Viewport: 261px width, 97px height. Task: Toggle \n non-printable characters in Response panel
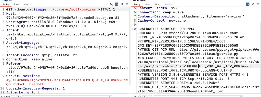(253, 4)
